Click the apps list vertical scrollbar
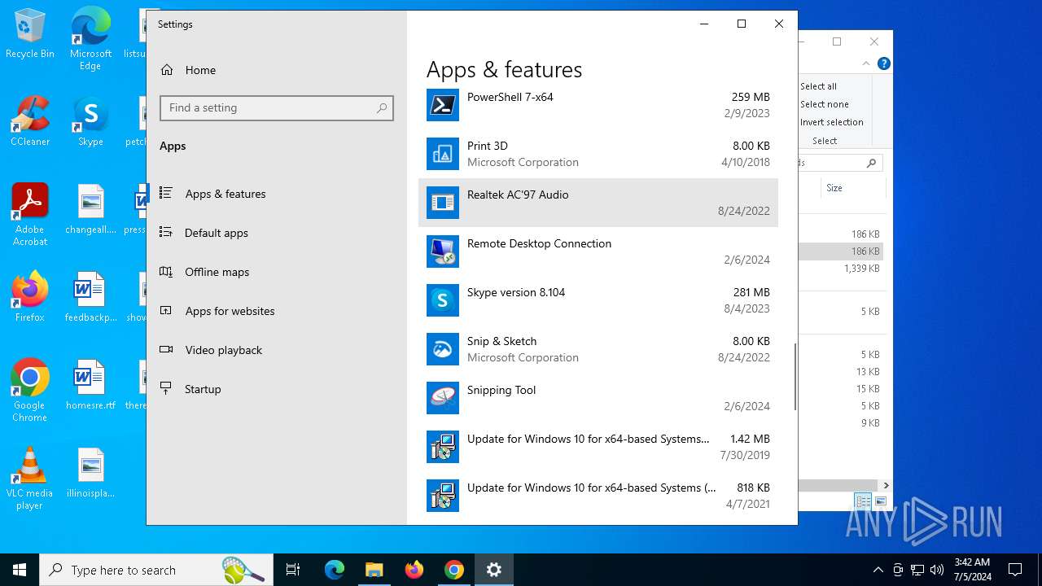Screen dimensions: 1042x586 coord(795,377)
